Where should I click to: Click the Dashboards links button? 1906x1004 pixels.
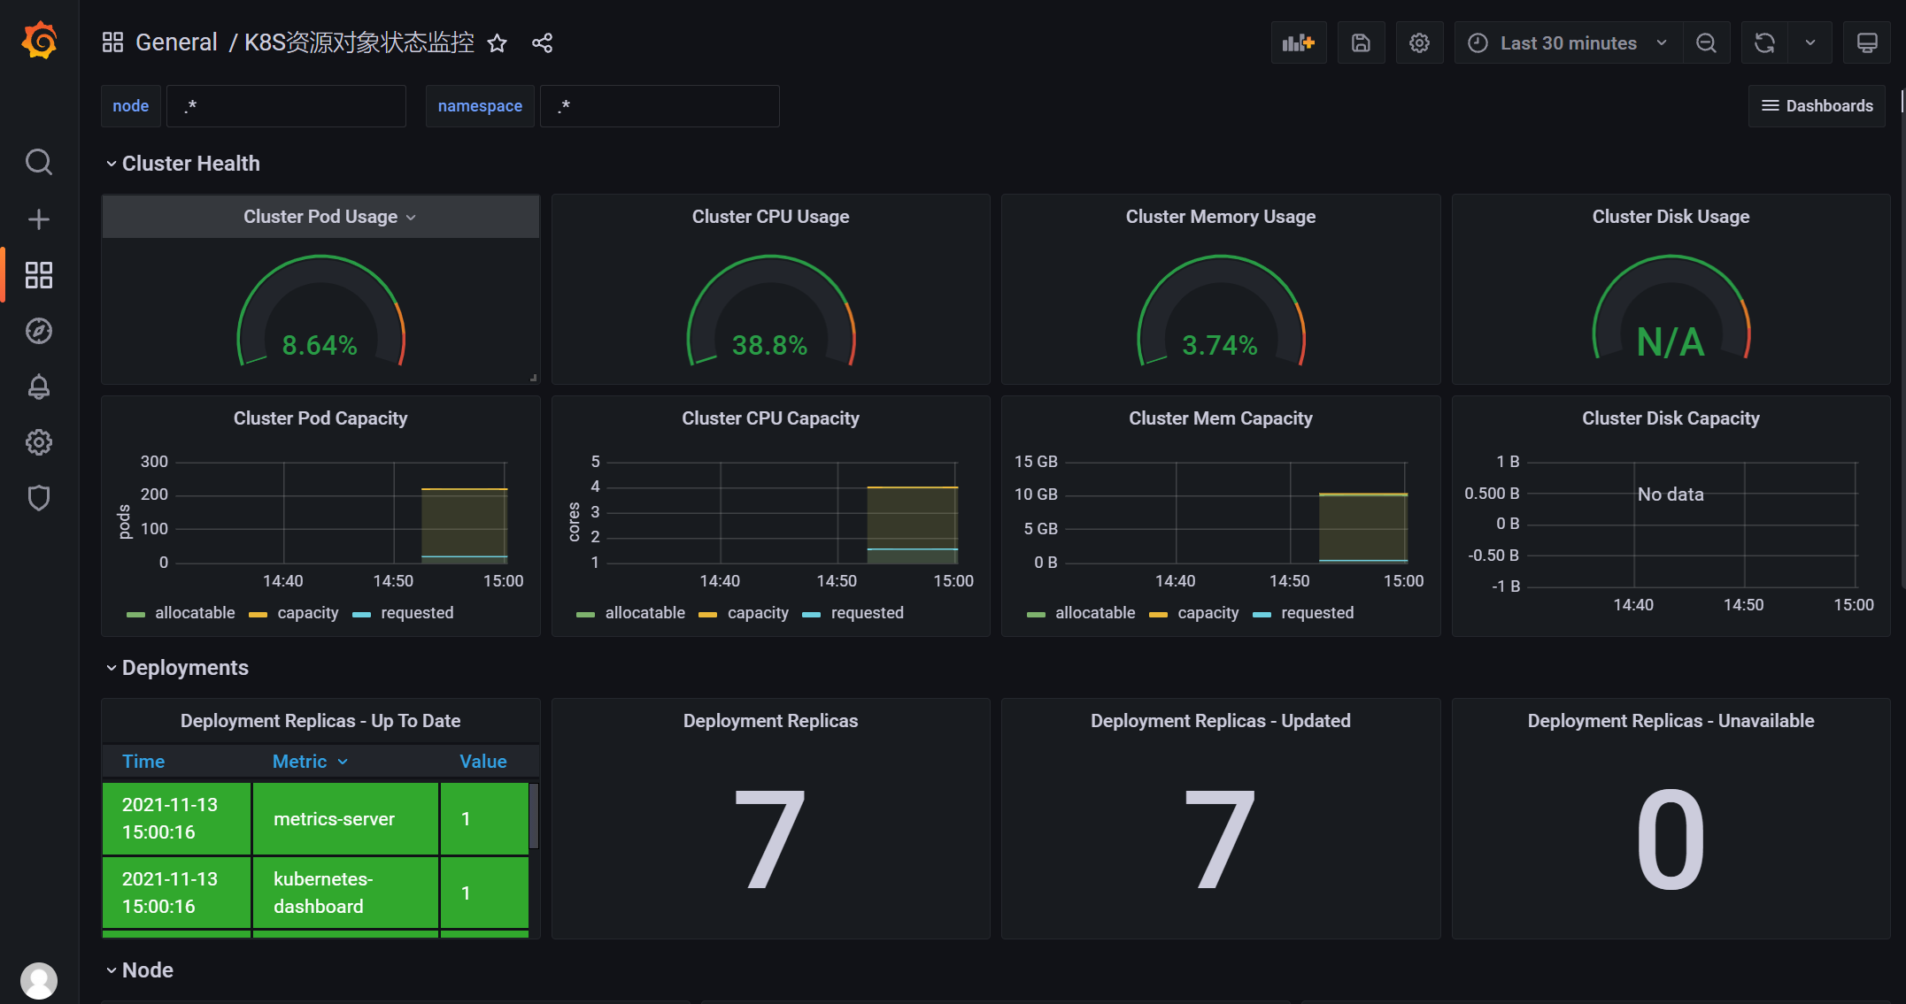tap(1817, 106)
